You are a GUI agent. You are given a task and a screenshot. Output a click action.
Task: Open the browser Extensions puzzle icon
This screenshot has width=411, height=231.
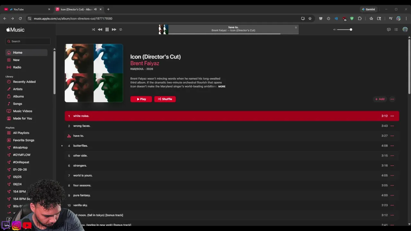point(360,19)
